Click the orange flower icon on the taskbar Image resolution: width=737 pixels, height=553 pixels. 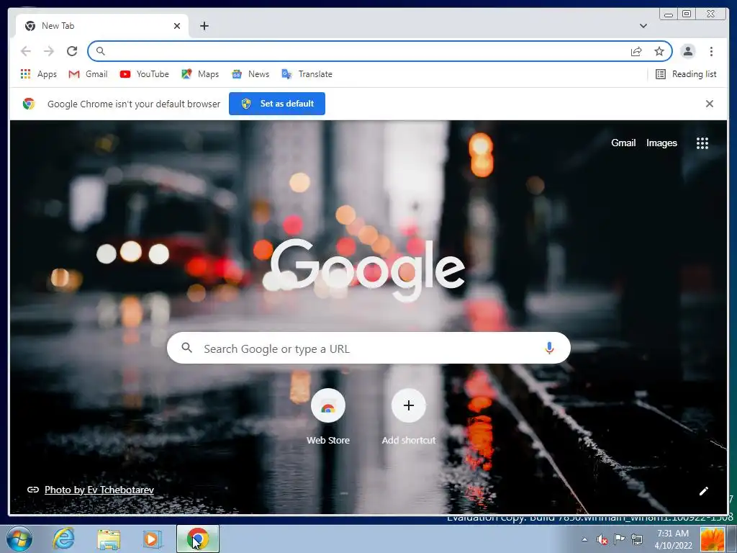pos(713,539)
